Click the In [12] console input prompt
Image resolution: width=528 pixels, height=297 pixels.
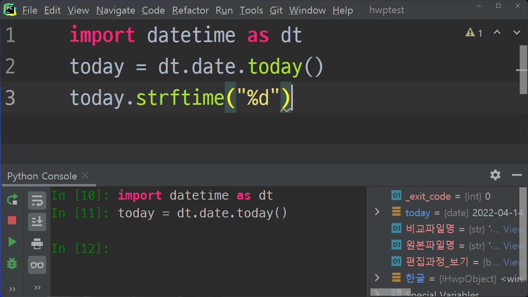80,248
